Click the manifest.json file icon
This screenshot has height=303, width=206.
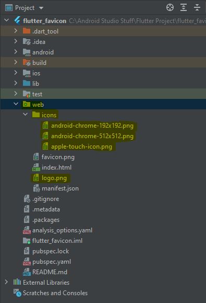pyautogui.click(x=37, y=188)
